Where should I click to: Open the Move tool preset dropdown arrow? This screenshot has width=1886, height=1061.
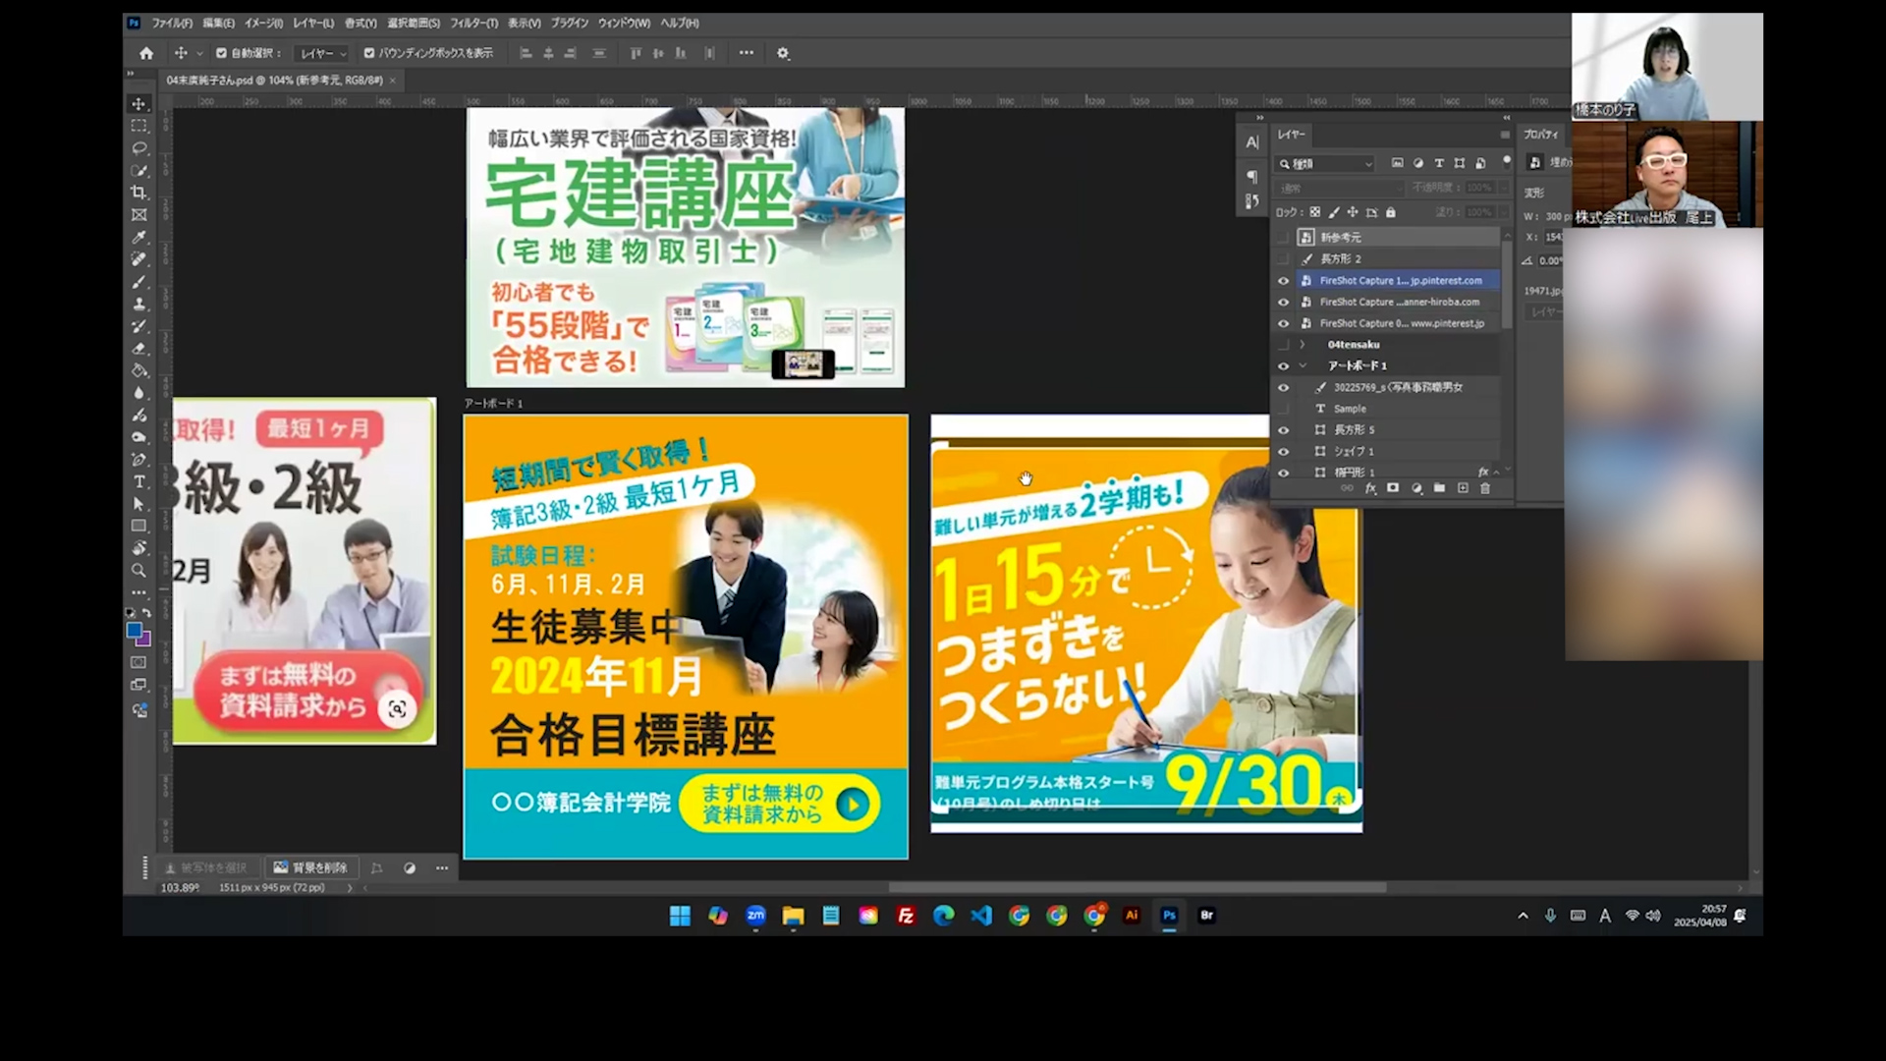[x=199, y=54]
